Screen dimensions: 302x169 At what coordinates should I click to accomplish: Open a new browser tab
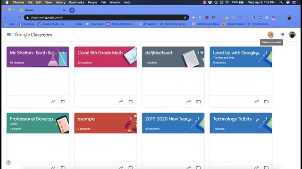72,10
